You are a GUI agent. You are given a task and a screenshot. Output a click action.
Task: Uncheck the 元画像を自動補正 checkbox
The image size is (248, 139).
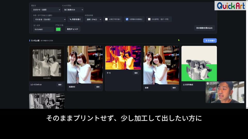click(x=127, y=19)
